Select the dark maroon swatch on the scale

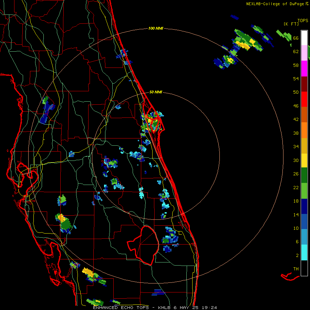(304, 84)
